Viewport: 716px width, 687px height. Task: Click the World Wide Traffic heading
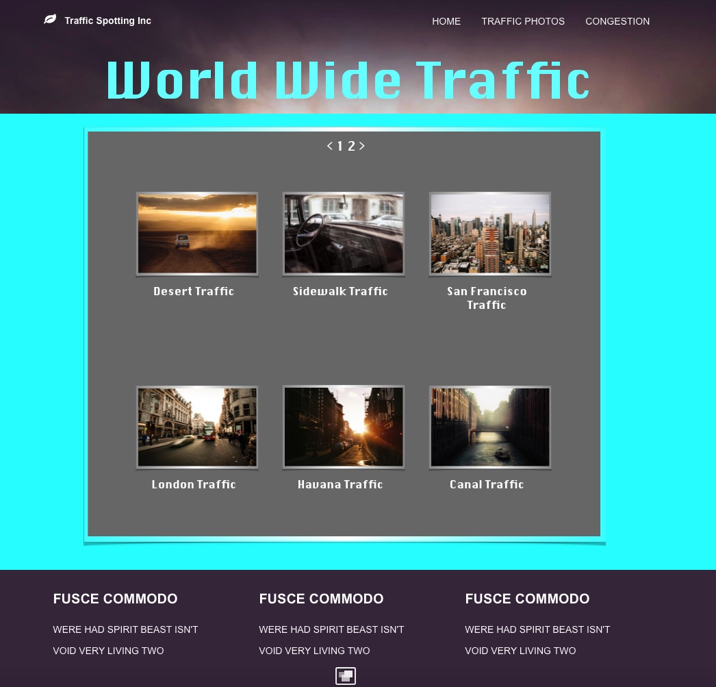[348, 80]
